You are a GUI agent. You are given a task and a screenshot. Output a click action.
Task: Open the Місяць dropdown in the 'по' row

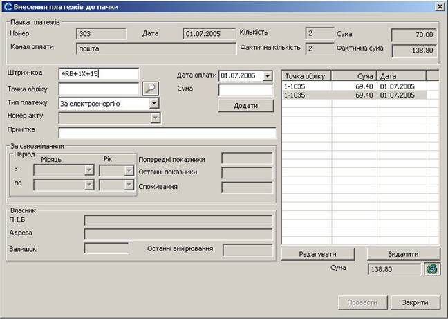(x=89, y=185)
